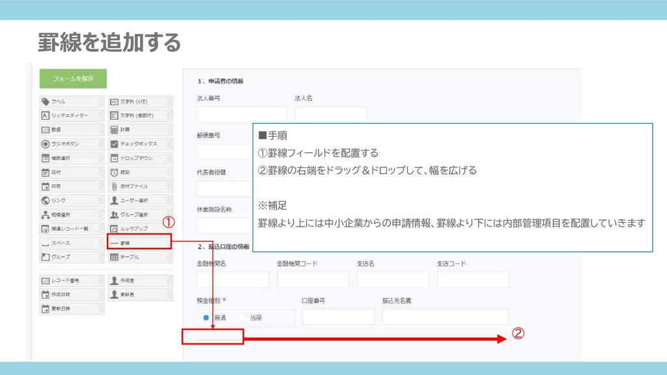
Task: Pick the ドロップダウン field item
Action: 141,158
